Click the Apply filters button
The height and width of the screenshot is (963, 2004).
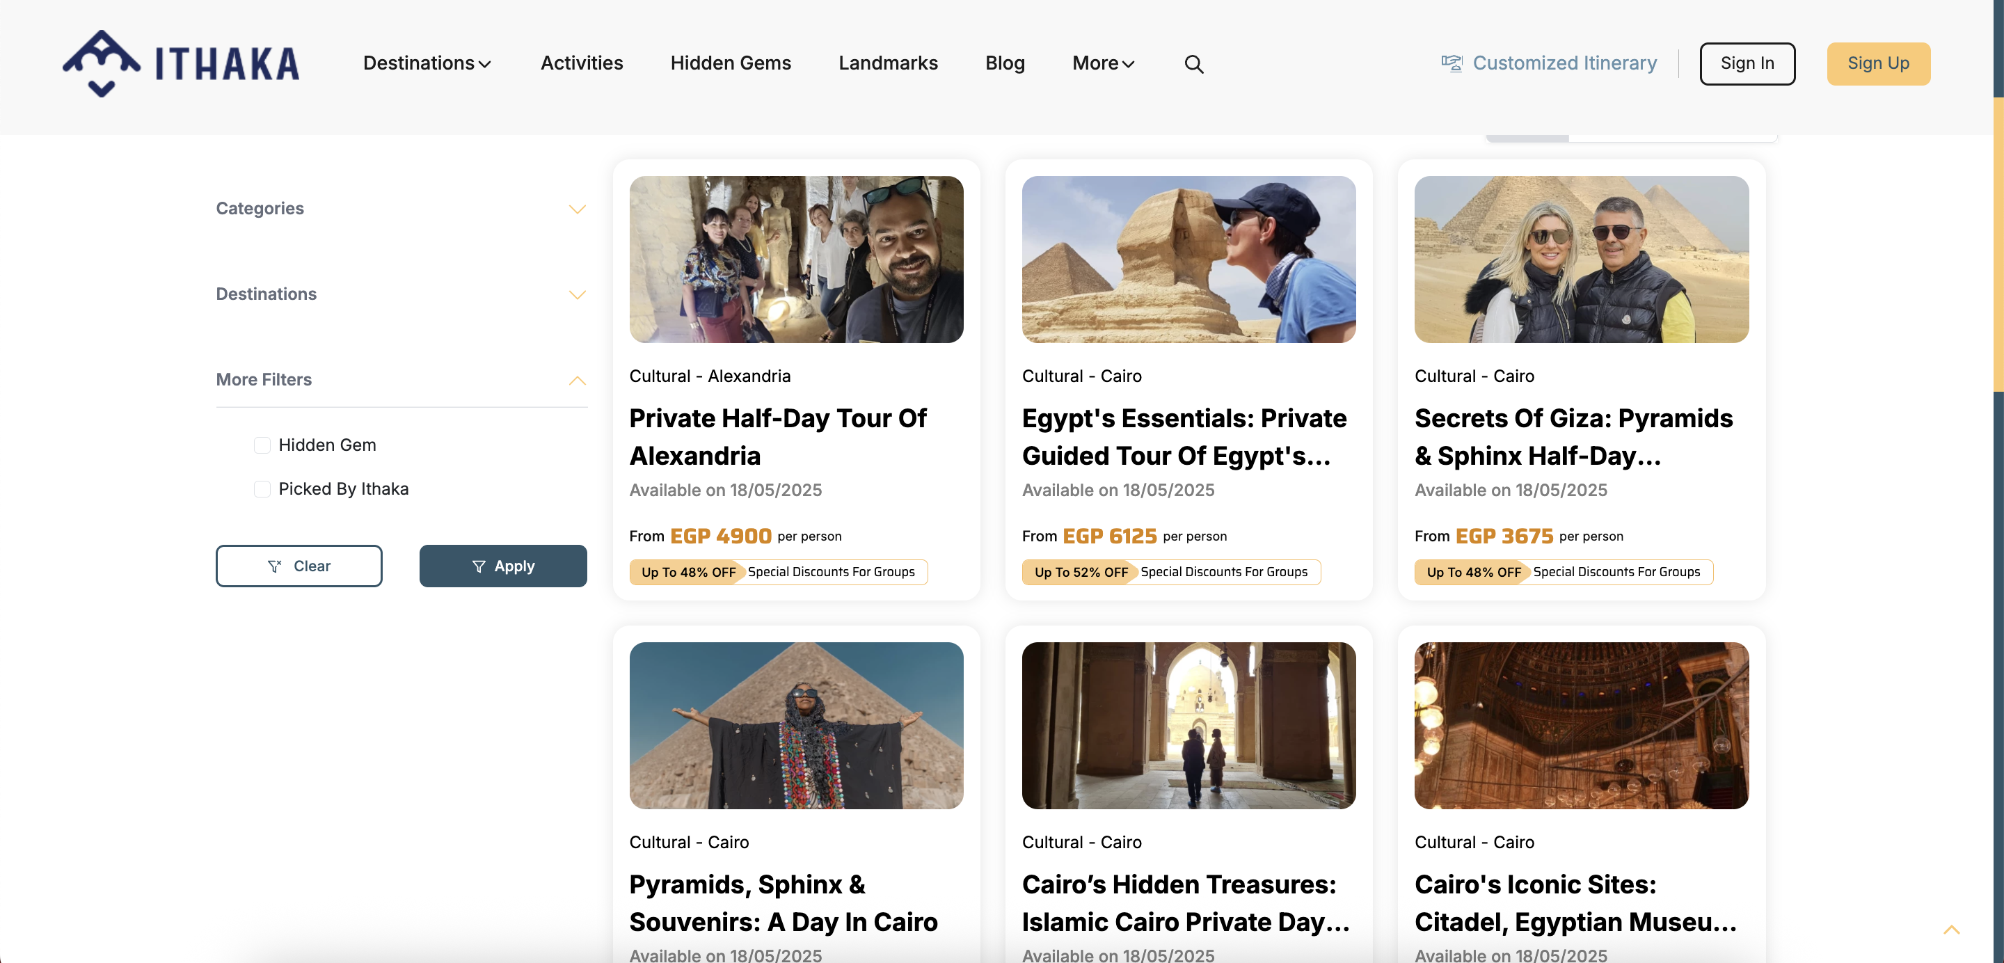click(502, 566)
